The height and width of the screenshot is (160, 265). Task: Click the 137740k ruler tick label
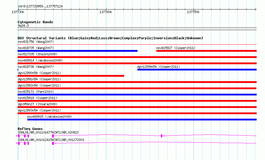pos(106,12)
